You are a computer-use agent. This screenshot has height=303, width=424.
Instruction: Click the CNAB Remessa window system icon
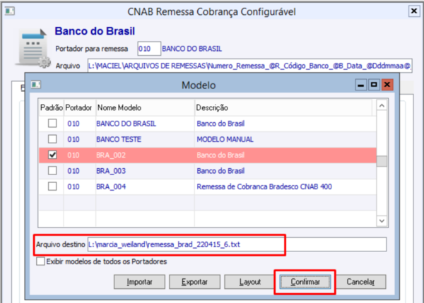point(10,11)
